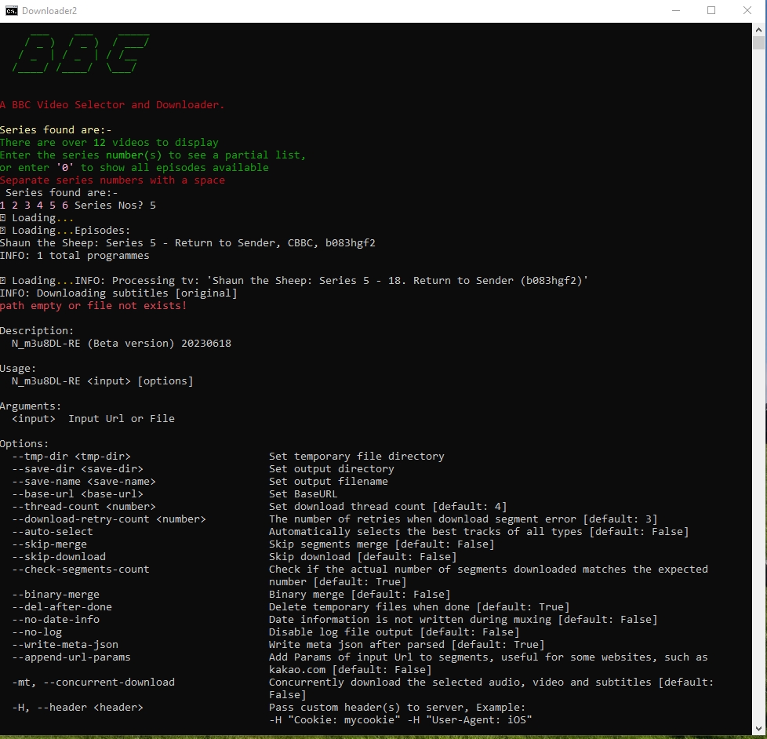Click the "--save-name <save-name>" option
The width and height of the screenshot is (767, 739).
coord(84,482)
